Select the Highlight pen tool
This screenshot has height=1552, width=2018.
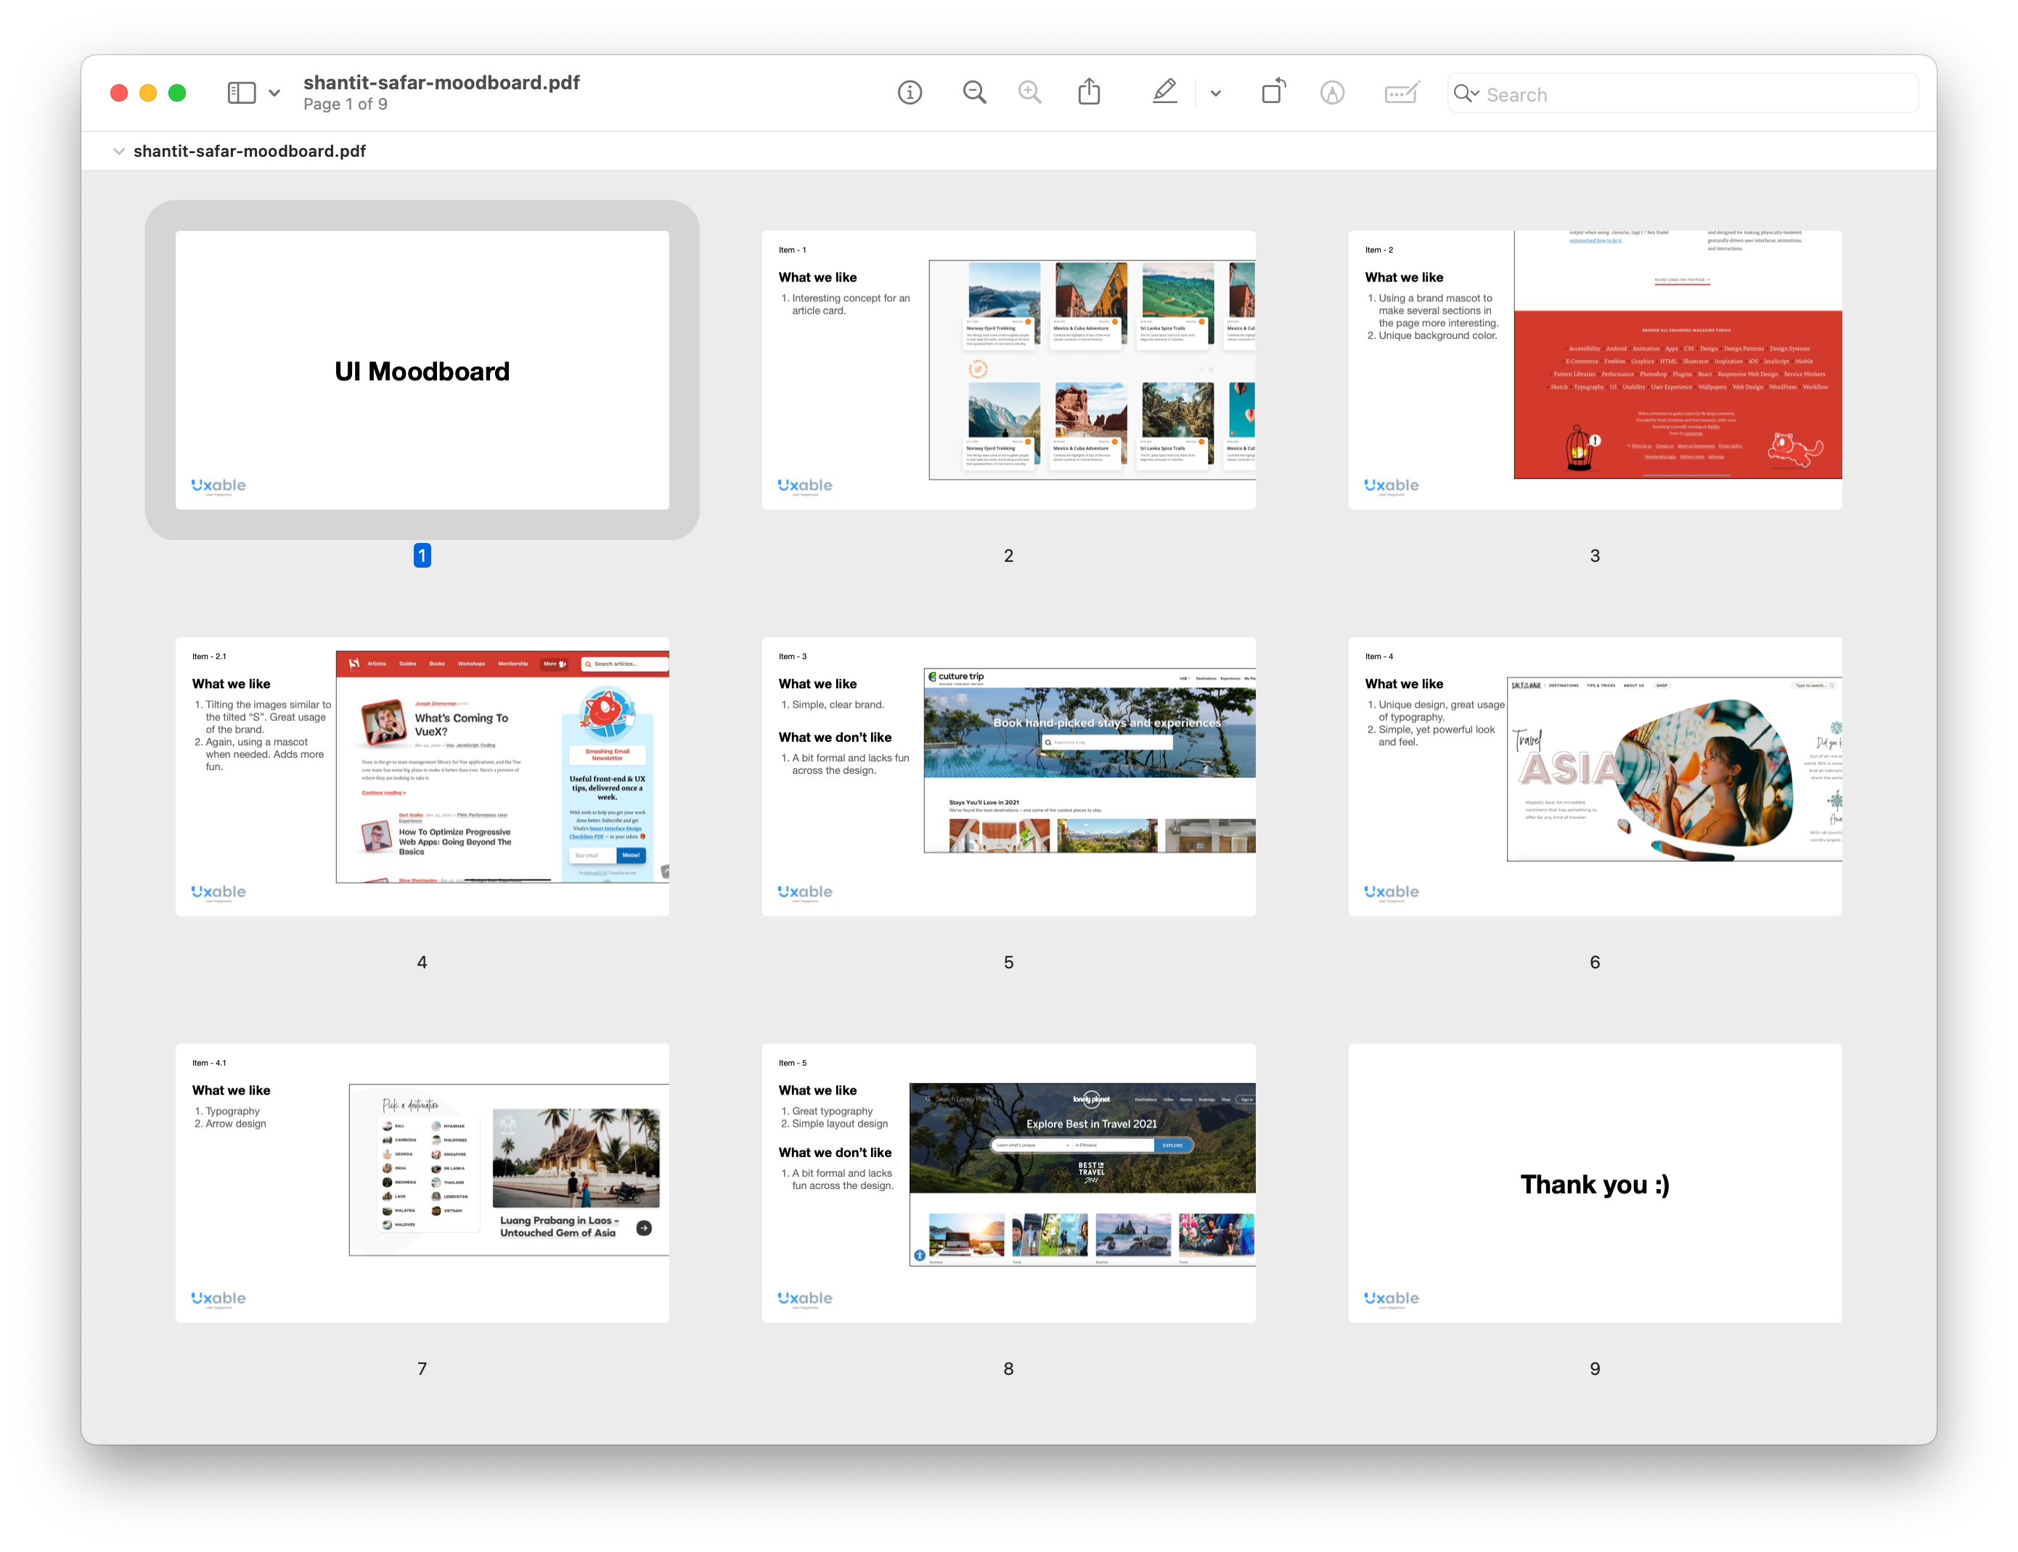(x=1164, y=92)
